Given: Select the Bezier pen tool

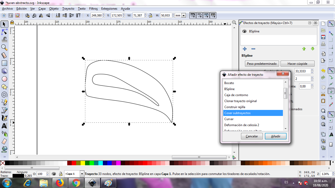Looking at the screenshot, I should click(4, 110).
